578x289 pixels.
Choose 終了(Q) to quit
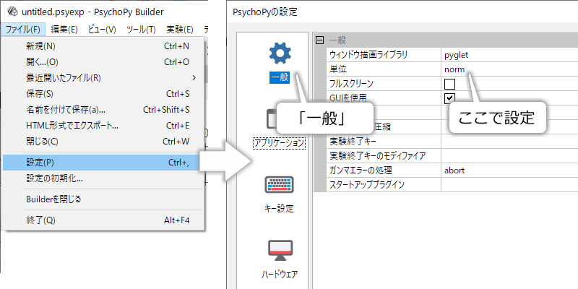103,220
